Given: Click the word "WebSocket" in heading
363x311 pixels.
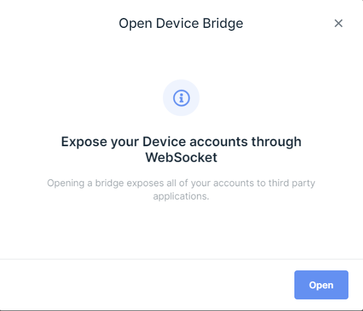Looking at the screenshot, I should (181, 157).
